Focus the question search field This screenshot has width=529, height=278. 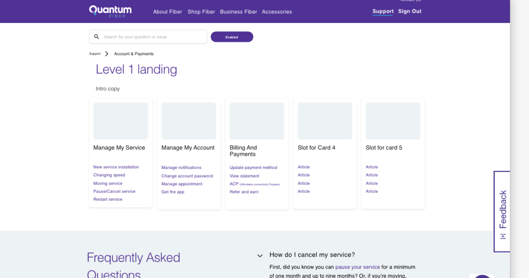(148, 37)
